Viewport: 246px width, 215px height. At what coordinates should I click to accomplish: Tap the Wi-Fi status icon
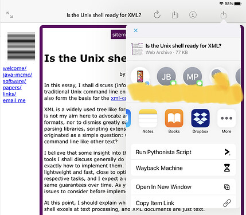(221, 3)
